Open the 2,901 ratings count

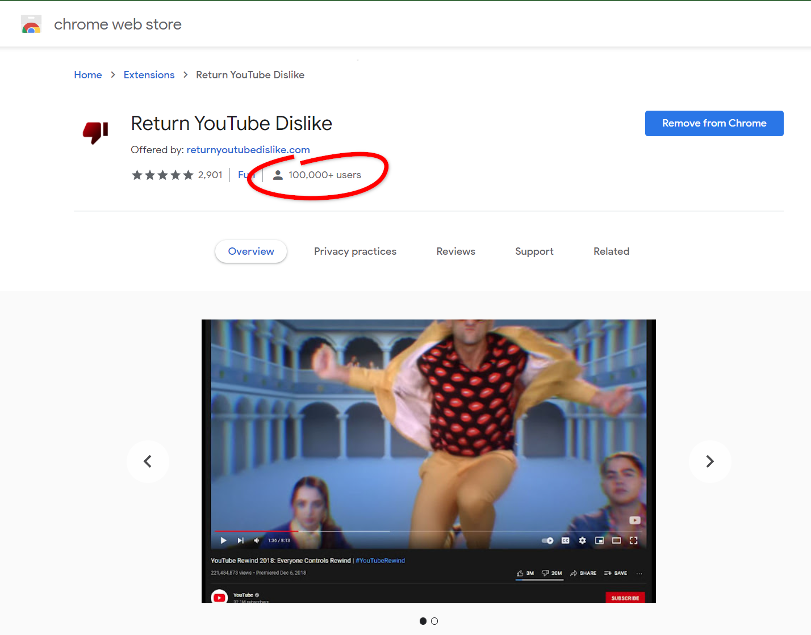point(210,175)
